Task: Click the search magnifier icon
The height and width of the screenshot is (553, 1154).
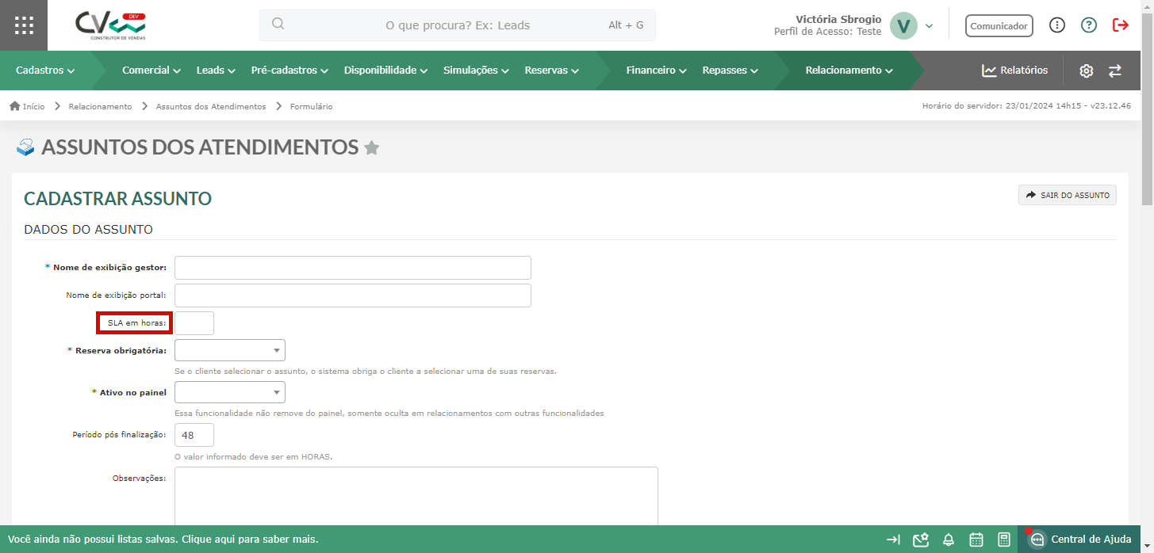Action: click(x=278, y=24)
